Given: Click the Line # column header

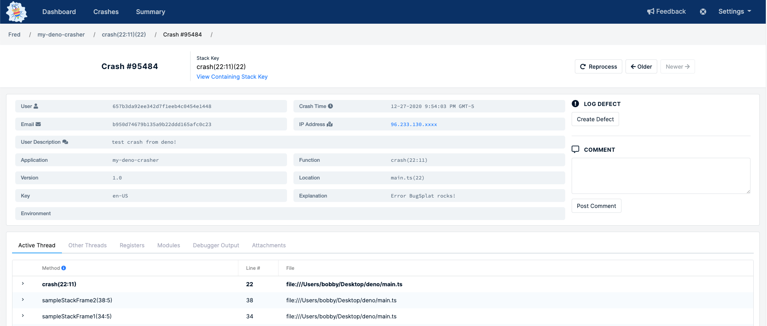Looking at the screenshot, I should pos(253,268).
